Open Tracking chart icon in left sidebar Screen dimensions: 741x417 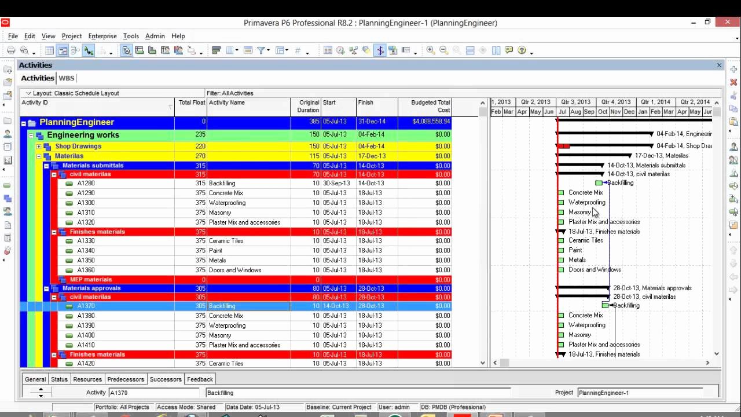pyautogui.click(x=7, y=160)
